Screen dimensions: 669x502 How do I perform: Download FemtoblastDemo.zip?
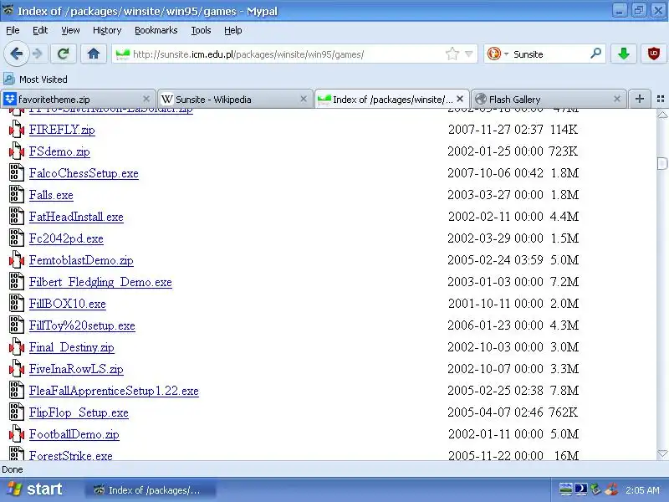[81, 260]
